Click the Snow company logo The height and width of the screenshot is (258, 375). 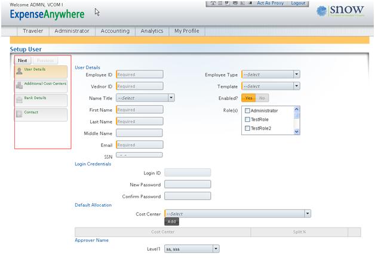click(x=340, y=11)
